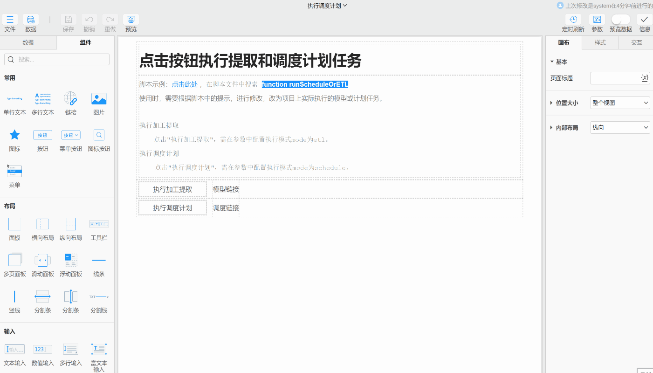Open the 位置大小 size dropdown showing 整个视图

620,103
